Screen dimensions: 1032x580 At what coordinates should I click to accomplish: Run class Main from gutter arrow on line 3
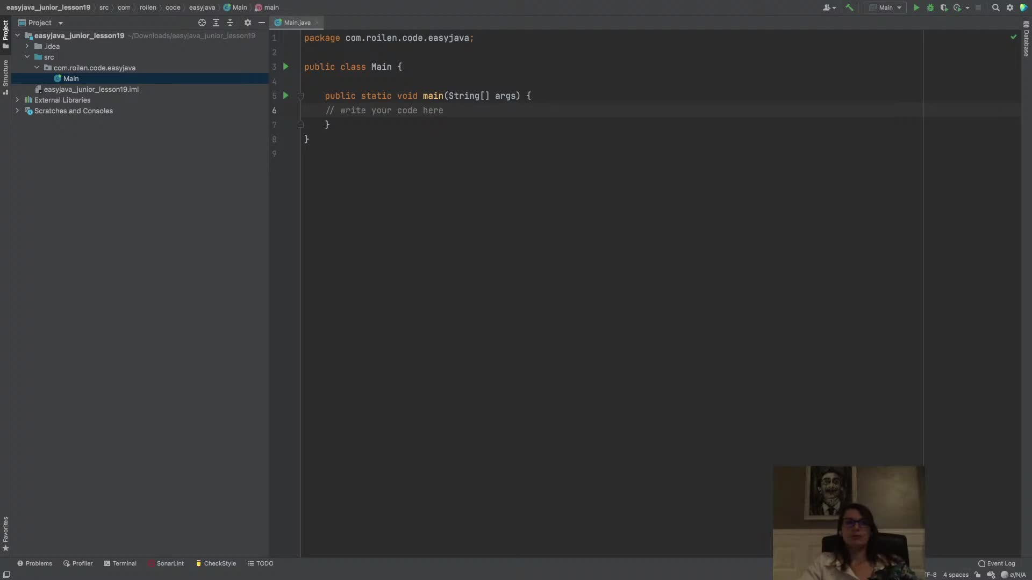(x=286, y=67)
